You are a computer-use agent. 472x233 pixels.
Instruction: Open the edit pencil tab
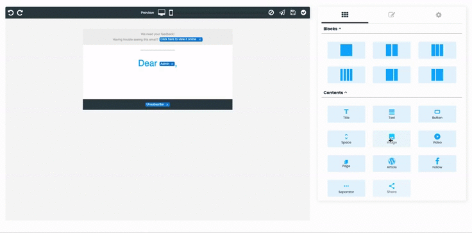pos(391,15)
